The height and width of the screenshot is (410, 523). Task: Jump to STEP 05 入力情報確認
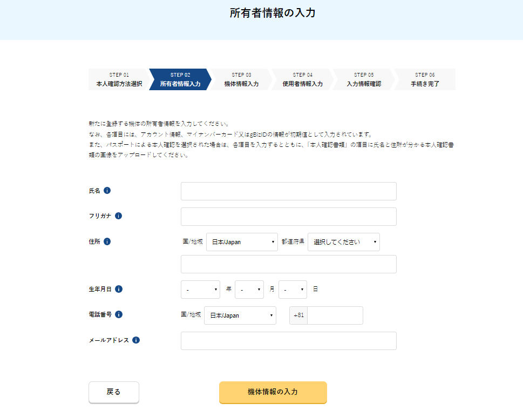tap(363, 79)
